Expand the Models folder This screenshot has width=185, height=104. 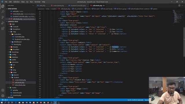click(15, 47)
